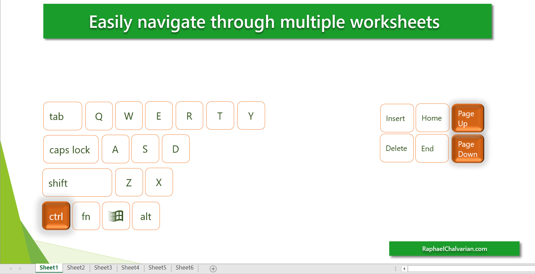Viewport: 535px width, 274px height.
Task: Click the Q key shape
Action: point(99,116)
